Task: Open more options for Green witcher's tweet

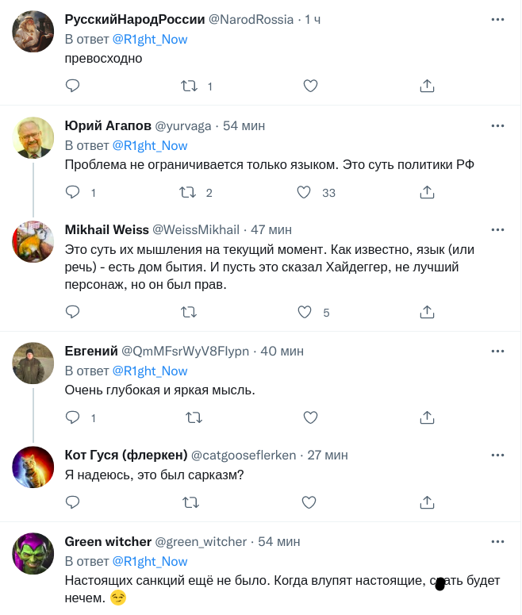Action: [497, 541]
